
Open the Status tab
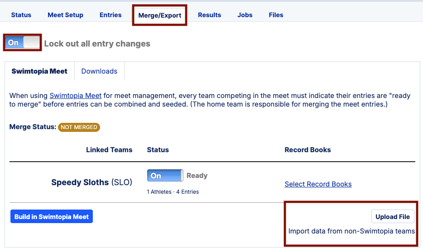click(x=21, y=15)
